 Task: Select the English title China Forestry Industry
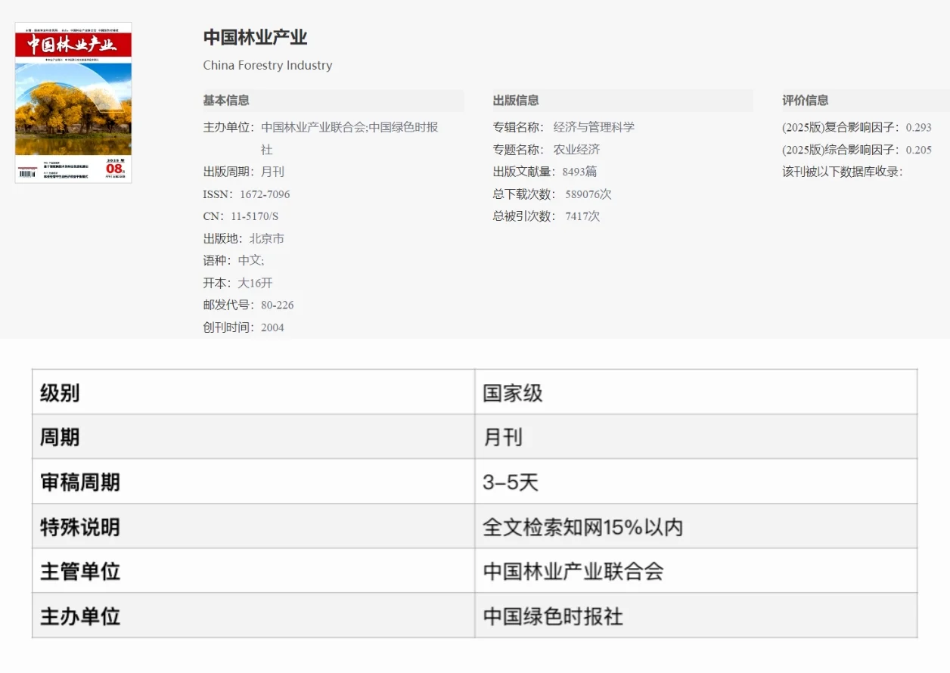pyautogui.click(x=267, y=65)
